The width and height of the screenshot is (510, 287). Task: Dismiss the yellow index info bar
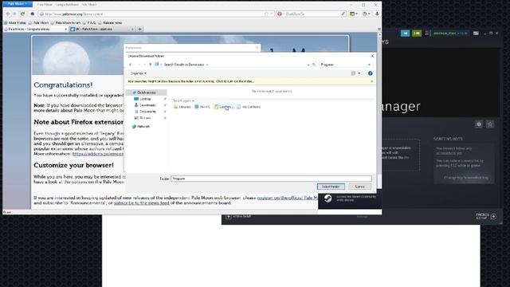372,81
